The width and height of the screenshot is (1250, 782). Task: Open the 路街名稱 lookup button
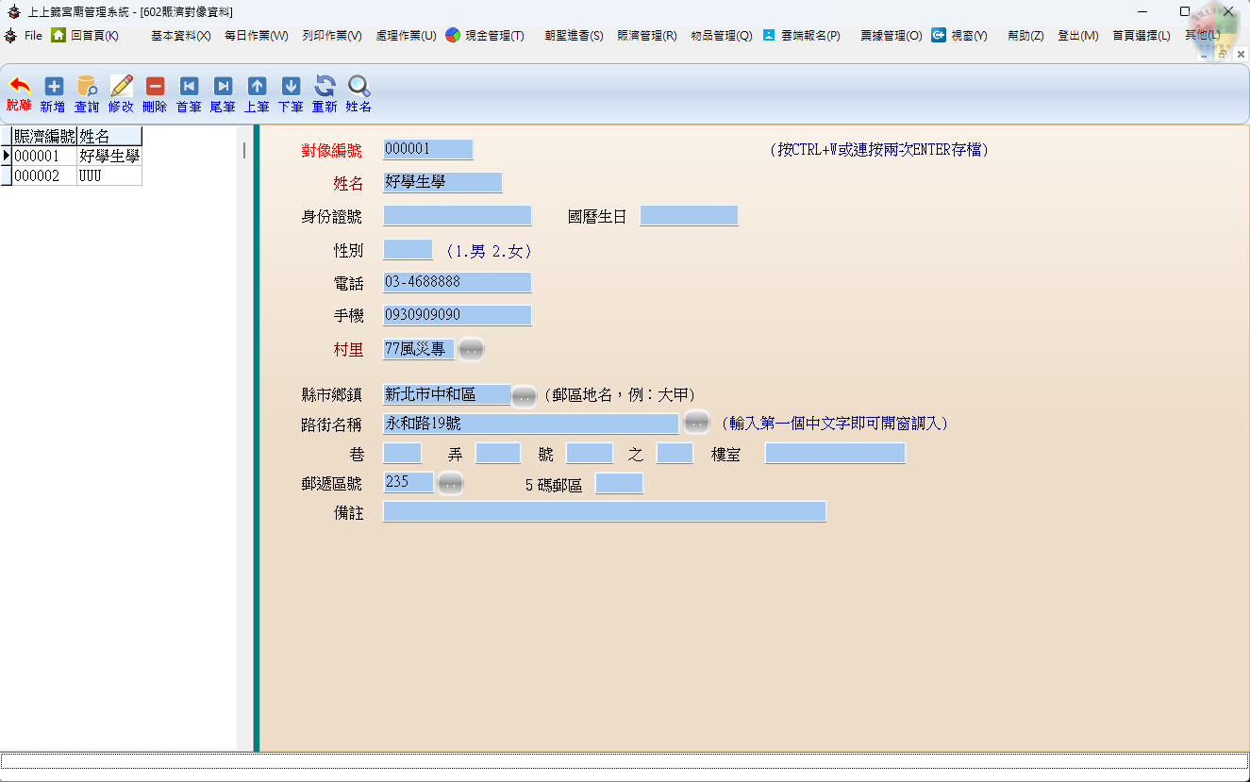point(696,423)
